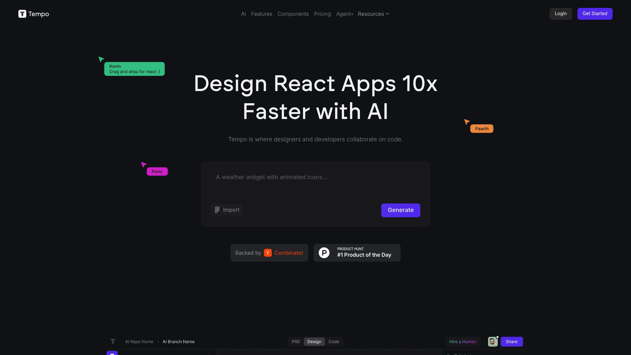The image size is (631, 355).
Task: Click the Figma icon inside the Import button
Action: pyautogui.click(x=217, y=209)
